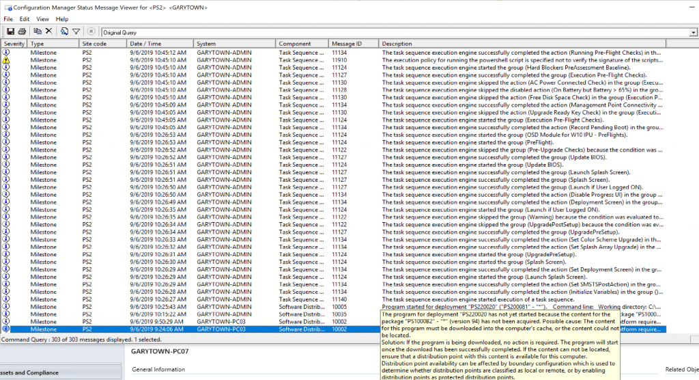Screen dimensions: 699x380
Task: Select the message 10005 Software Distribution row
Action: [205, 307]
